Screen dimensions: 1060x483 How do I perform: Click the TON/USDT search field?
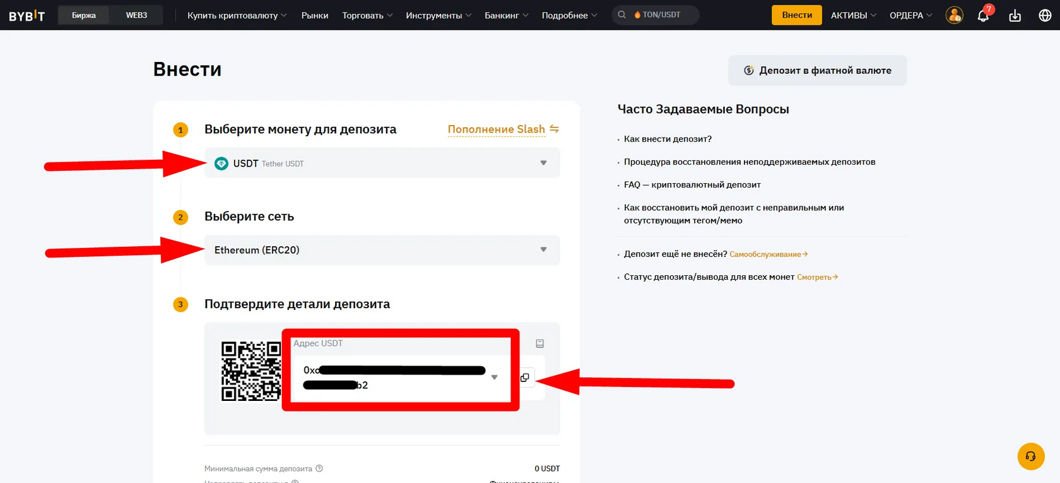[x=656, y=15]
